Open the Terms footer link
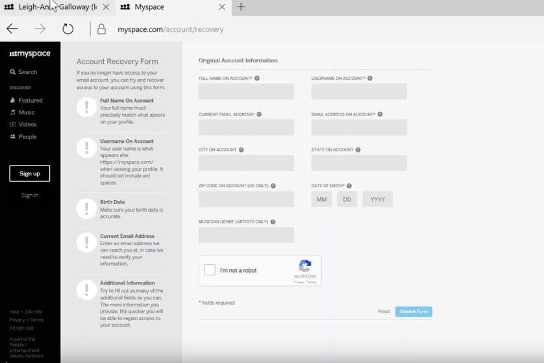This screenshot has width=544, height=363. 37,320
